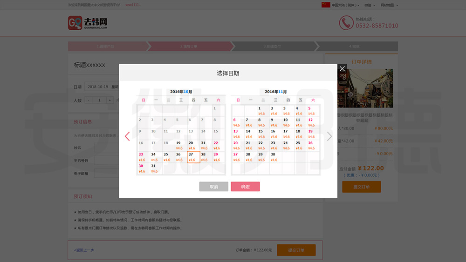
Task: Go to previous month with left arrow
Action: click(x=127, y=136)
